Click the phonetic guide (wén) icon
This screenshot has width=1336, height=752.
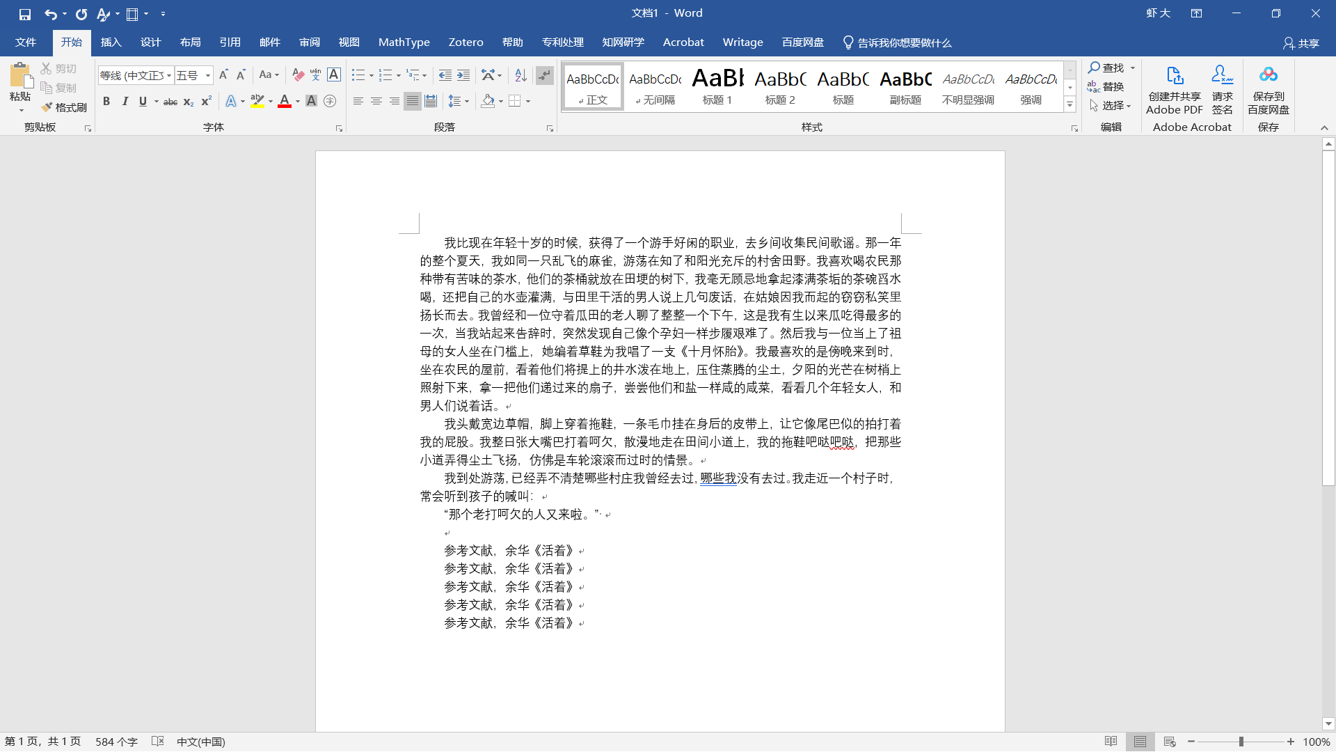315,75
